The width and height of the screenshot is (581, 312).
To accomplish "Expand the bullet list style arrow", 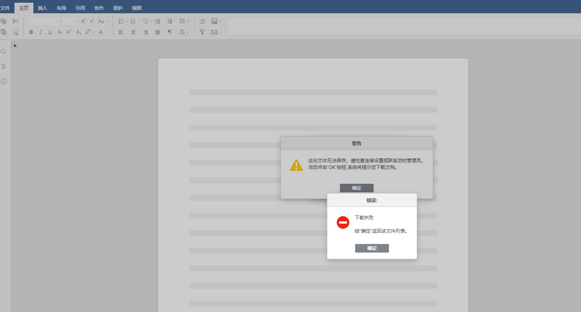I will tap(127, 21).
